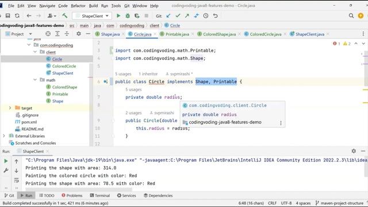
Task: Open the Git tool window
Action: (9, 195)
